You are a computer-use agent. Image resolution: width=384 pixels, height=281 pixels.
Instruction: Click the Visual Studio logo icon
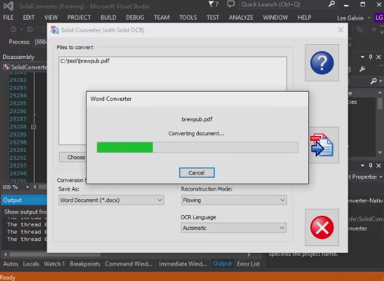click(9, 6)
